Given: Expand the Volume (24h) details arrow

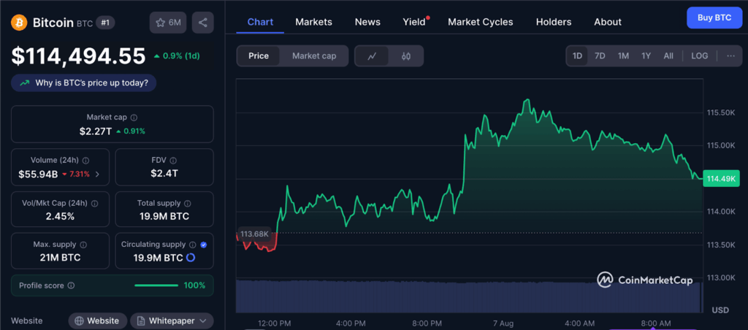Looking at the screenshot, I should pyautogui.click(x=98, y=174).
